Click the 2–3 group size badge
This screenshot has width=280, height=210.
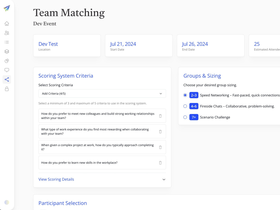click(x=194, y=95)
